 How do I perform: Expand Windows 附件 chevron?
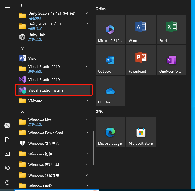coord(87,154)
